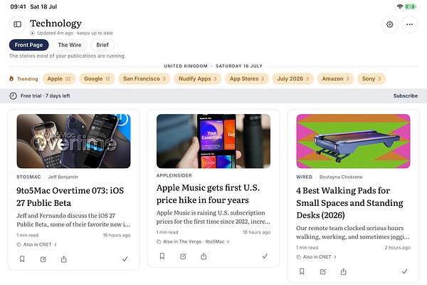Share the 9to5Mac Overtime article
Screen dimensions: 427x285
pyautogui.click(x=64, y=259)
